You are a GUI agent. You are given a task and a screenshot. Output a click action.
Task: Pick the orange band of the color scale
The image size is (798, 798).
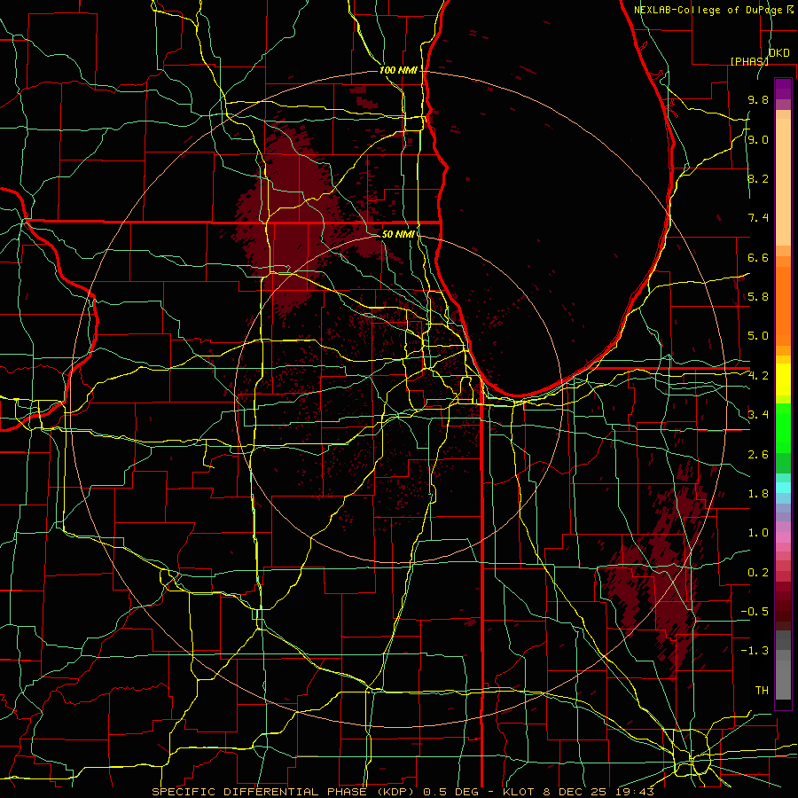click(x=783, y=306)
